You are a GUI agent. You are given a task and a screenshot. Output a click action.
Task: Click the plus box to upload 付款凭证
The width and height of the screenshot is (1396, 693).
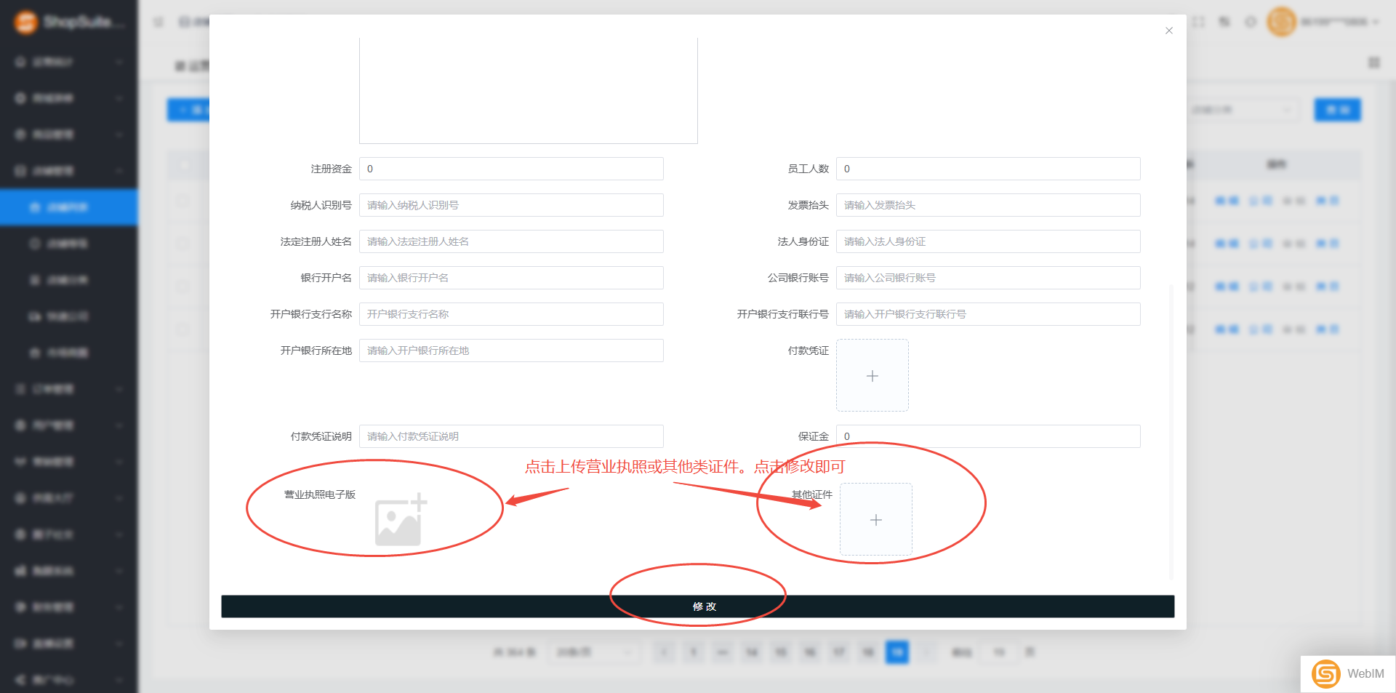pos(872,375)
